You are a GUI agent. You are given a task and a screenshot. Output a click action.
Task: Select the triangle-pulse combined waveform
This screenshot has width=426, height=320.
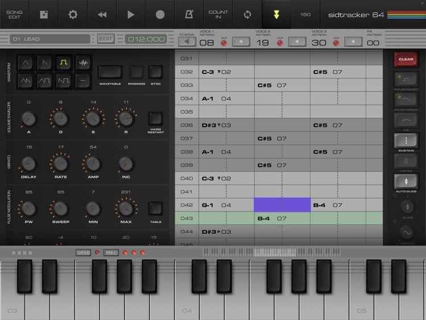click(x=44, y=81)
